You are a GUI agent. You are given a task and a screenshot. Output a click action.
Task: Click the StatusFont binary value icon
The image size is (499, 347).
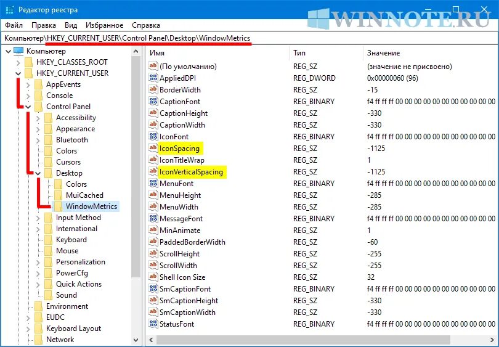point(153,324)
